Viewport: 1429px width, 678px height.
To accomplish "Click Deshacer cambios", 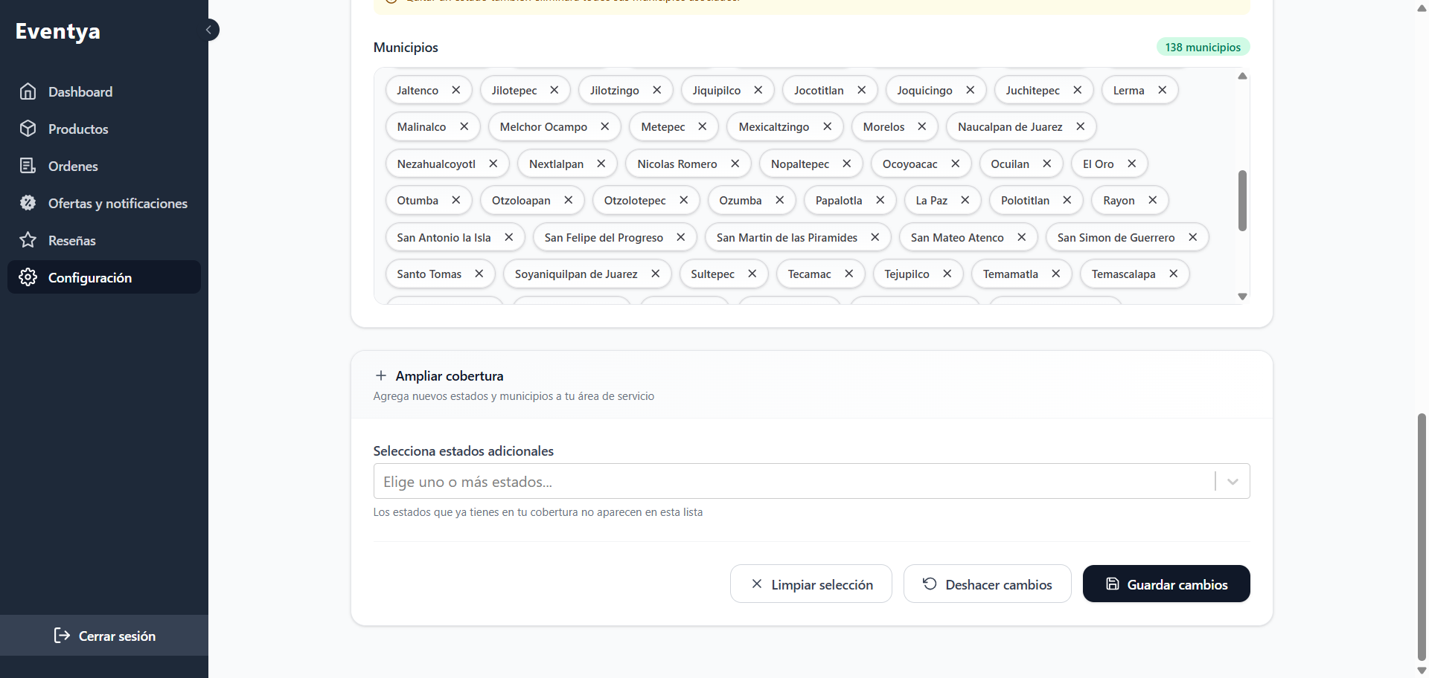I will (987, 584).
